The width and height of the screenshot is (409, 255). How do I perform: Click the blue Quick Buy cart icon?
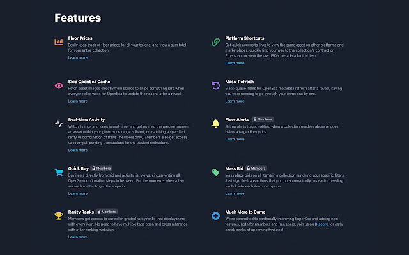(59, 172)
